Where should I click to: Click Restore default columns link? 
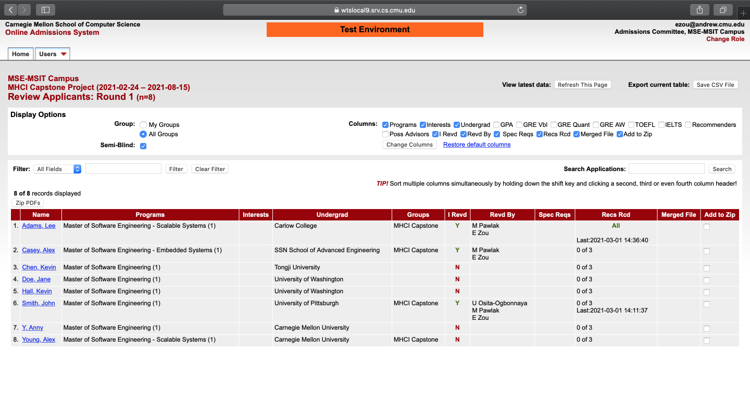[x=477, y=145]
